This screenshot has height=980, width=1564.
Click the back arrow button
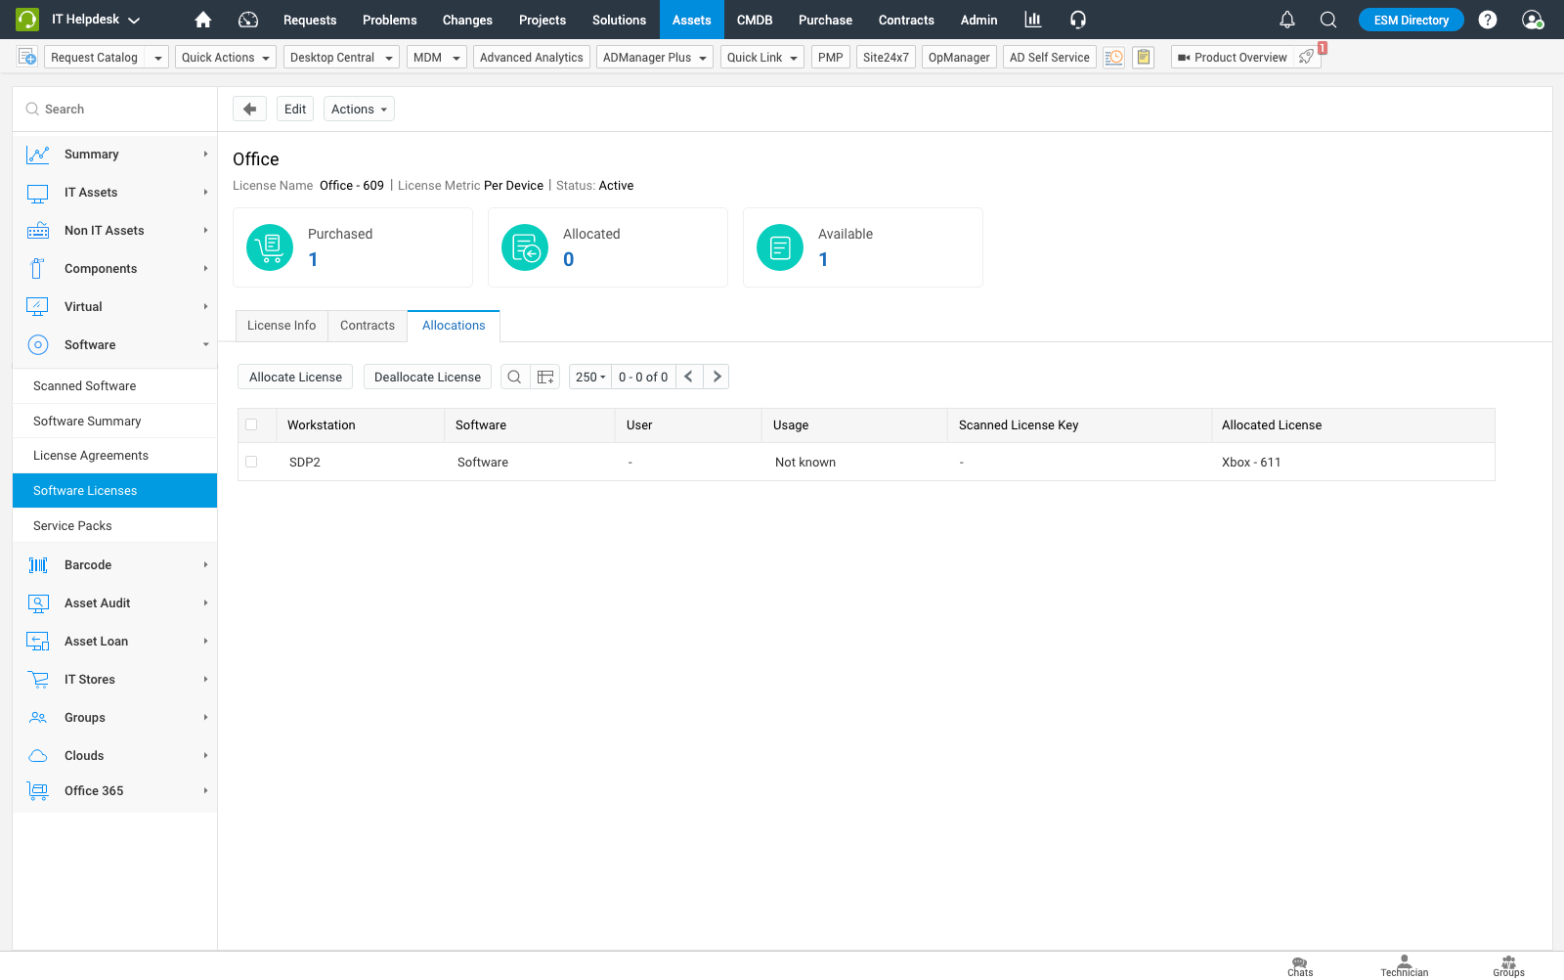click(x=249, y=109)
